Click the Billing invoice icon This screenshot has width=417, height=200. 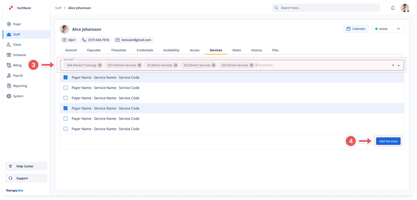click(x=9, y=65)
